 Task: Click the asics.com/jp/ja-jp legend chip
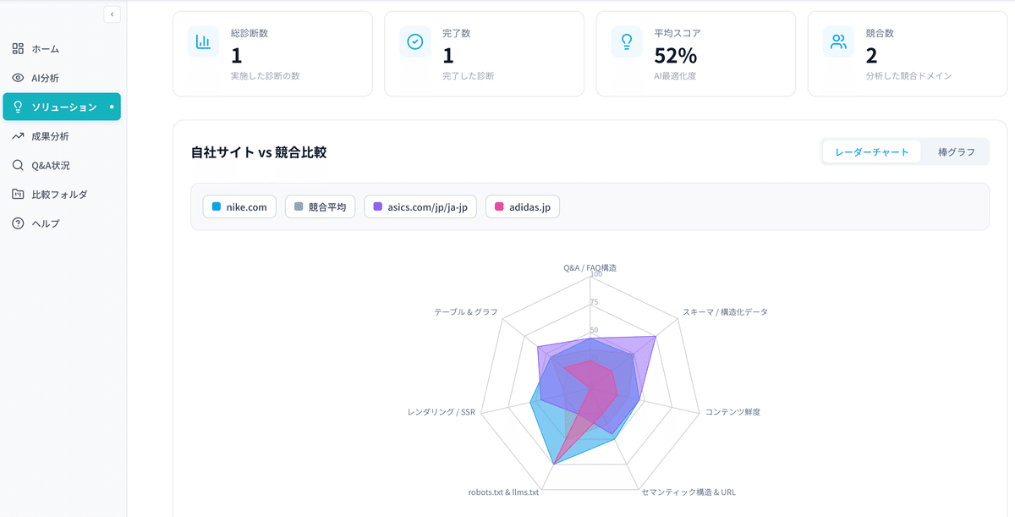click(x=420, y=206)
